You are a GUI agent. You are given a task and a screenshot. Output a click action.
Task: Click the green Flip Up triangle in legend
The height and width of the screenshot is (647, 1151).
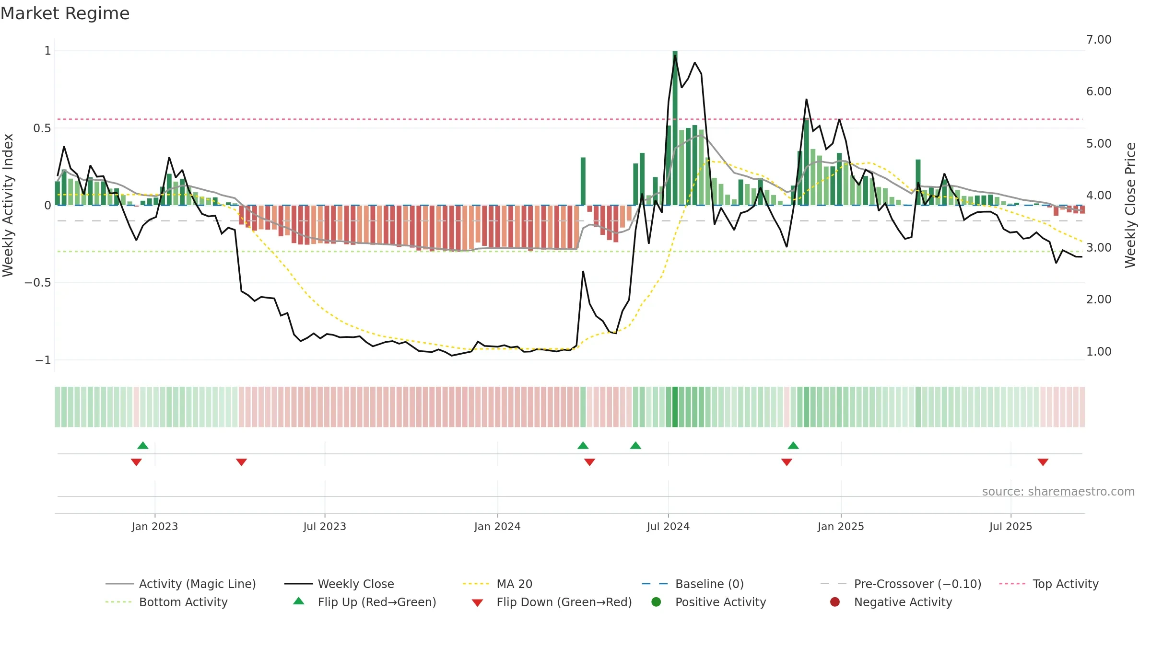299,601
